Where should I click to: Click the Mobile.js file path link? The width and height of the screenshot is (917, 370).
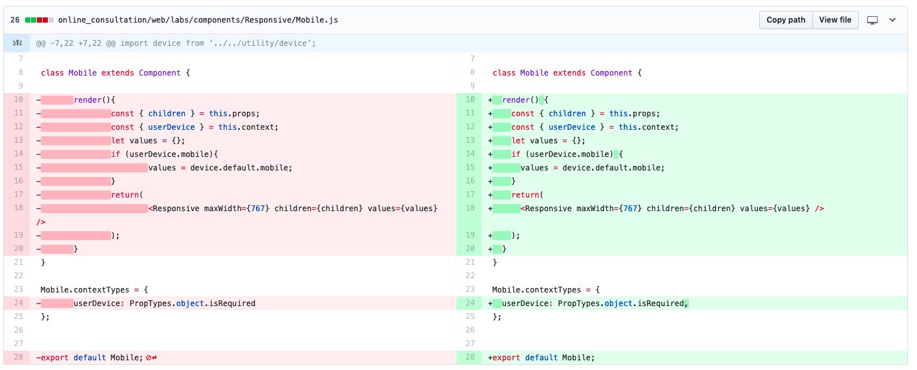[x=198, y=20]
